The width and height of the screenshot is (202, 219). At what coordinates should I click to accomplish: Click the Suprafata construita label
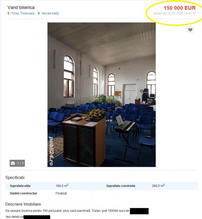(x=121, y=186)
